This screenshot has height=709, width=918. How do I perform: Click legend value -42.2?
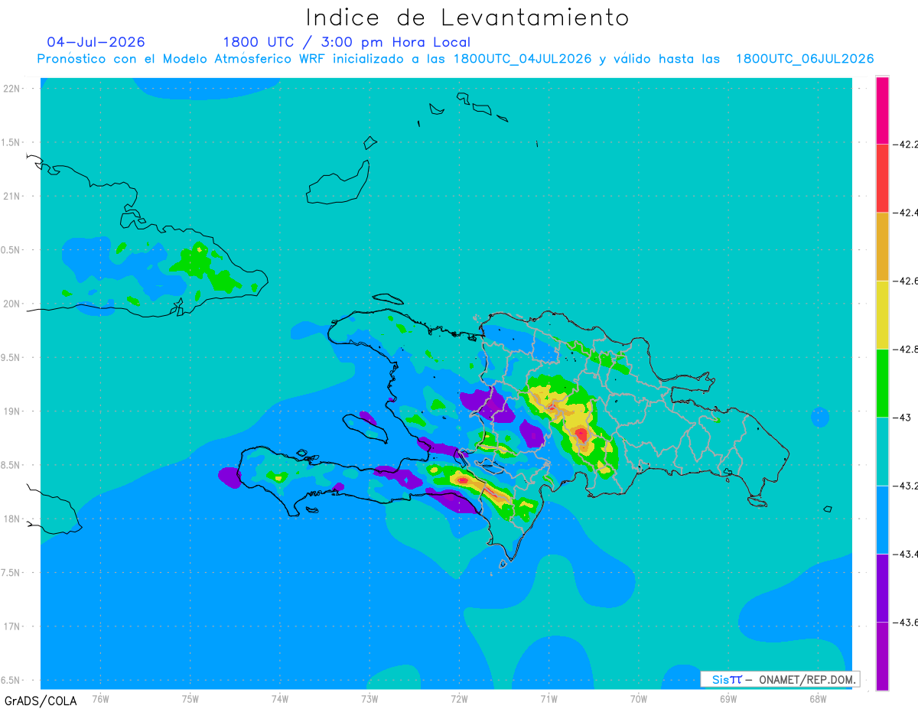[905, 144]
